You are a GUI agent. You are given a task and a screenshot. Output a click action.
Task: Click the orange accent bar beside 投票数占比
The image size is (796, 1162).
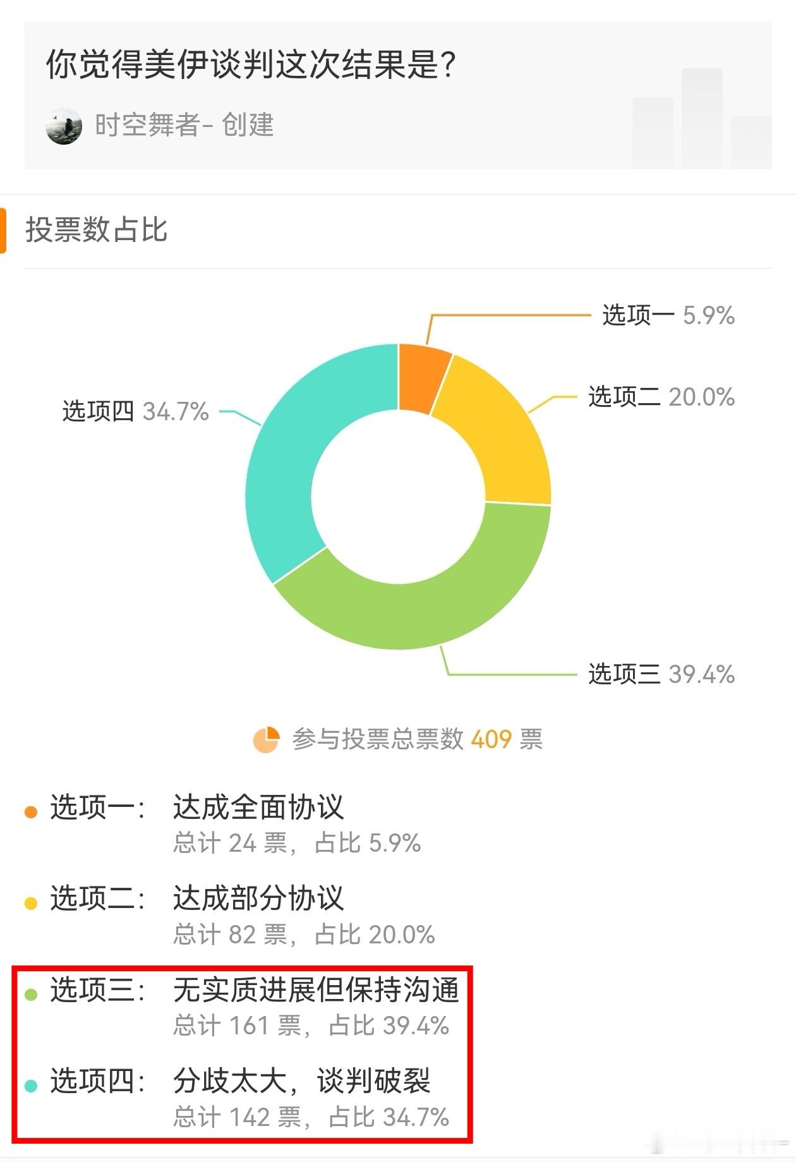tap(5, 231)
